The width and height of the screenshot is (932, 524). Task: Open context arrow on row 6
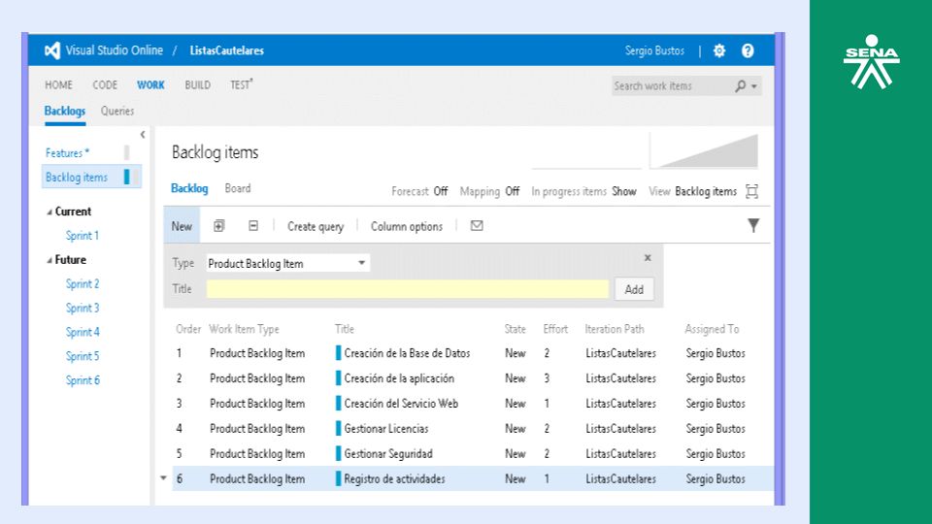[x=163, y=478]
